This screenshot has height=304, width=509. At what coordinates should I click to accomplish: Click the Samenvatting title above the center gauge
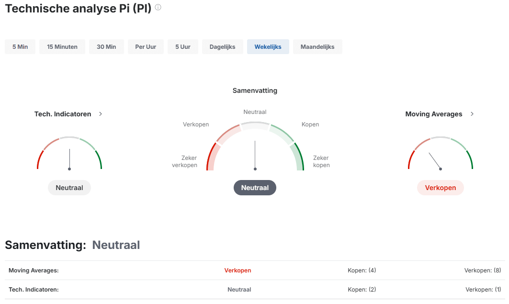[x=255, y=90]
